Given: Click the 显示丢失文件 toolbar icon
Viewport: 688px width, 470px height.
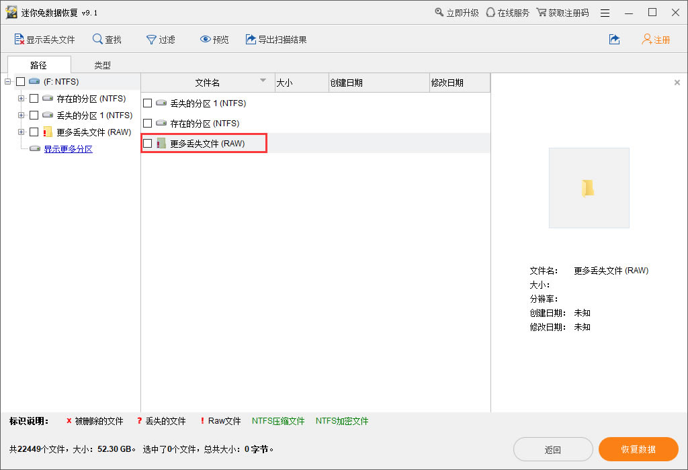Looking at the screenshot, I should point(19,40).
